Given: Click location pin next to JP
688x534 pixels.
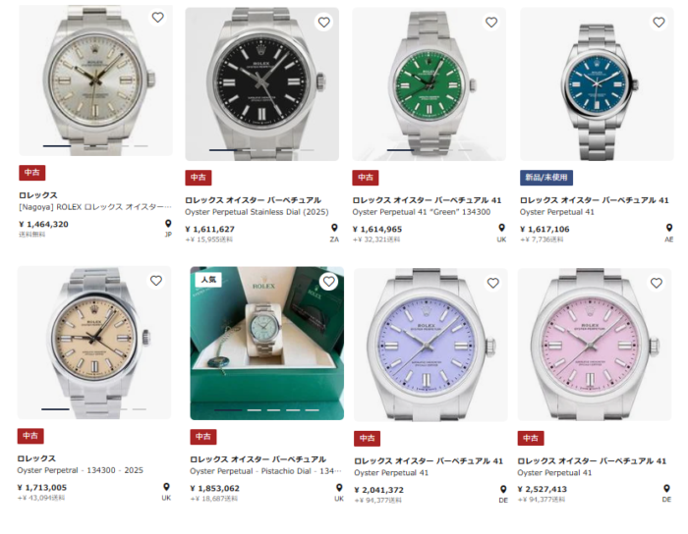Looking at the screenshot, I should (168, 224).
